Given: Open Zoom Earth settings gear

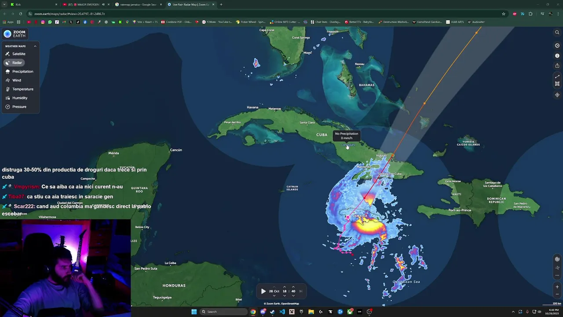Looking at the screenshot, I should point(557,45).
